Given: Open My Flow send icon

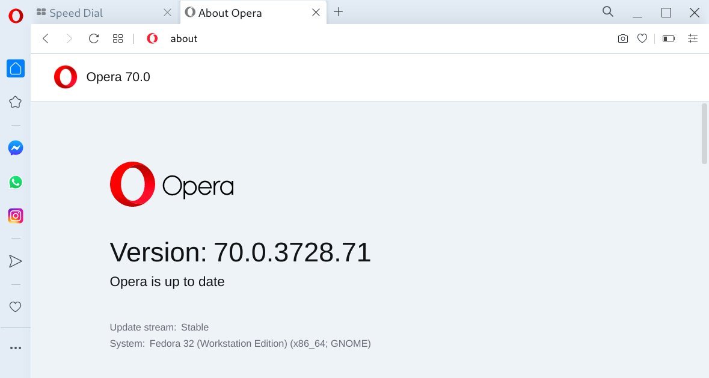Looking at the screenshot, I should [16, 261].
